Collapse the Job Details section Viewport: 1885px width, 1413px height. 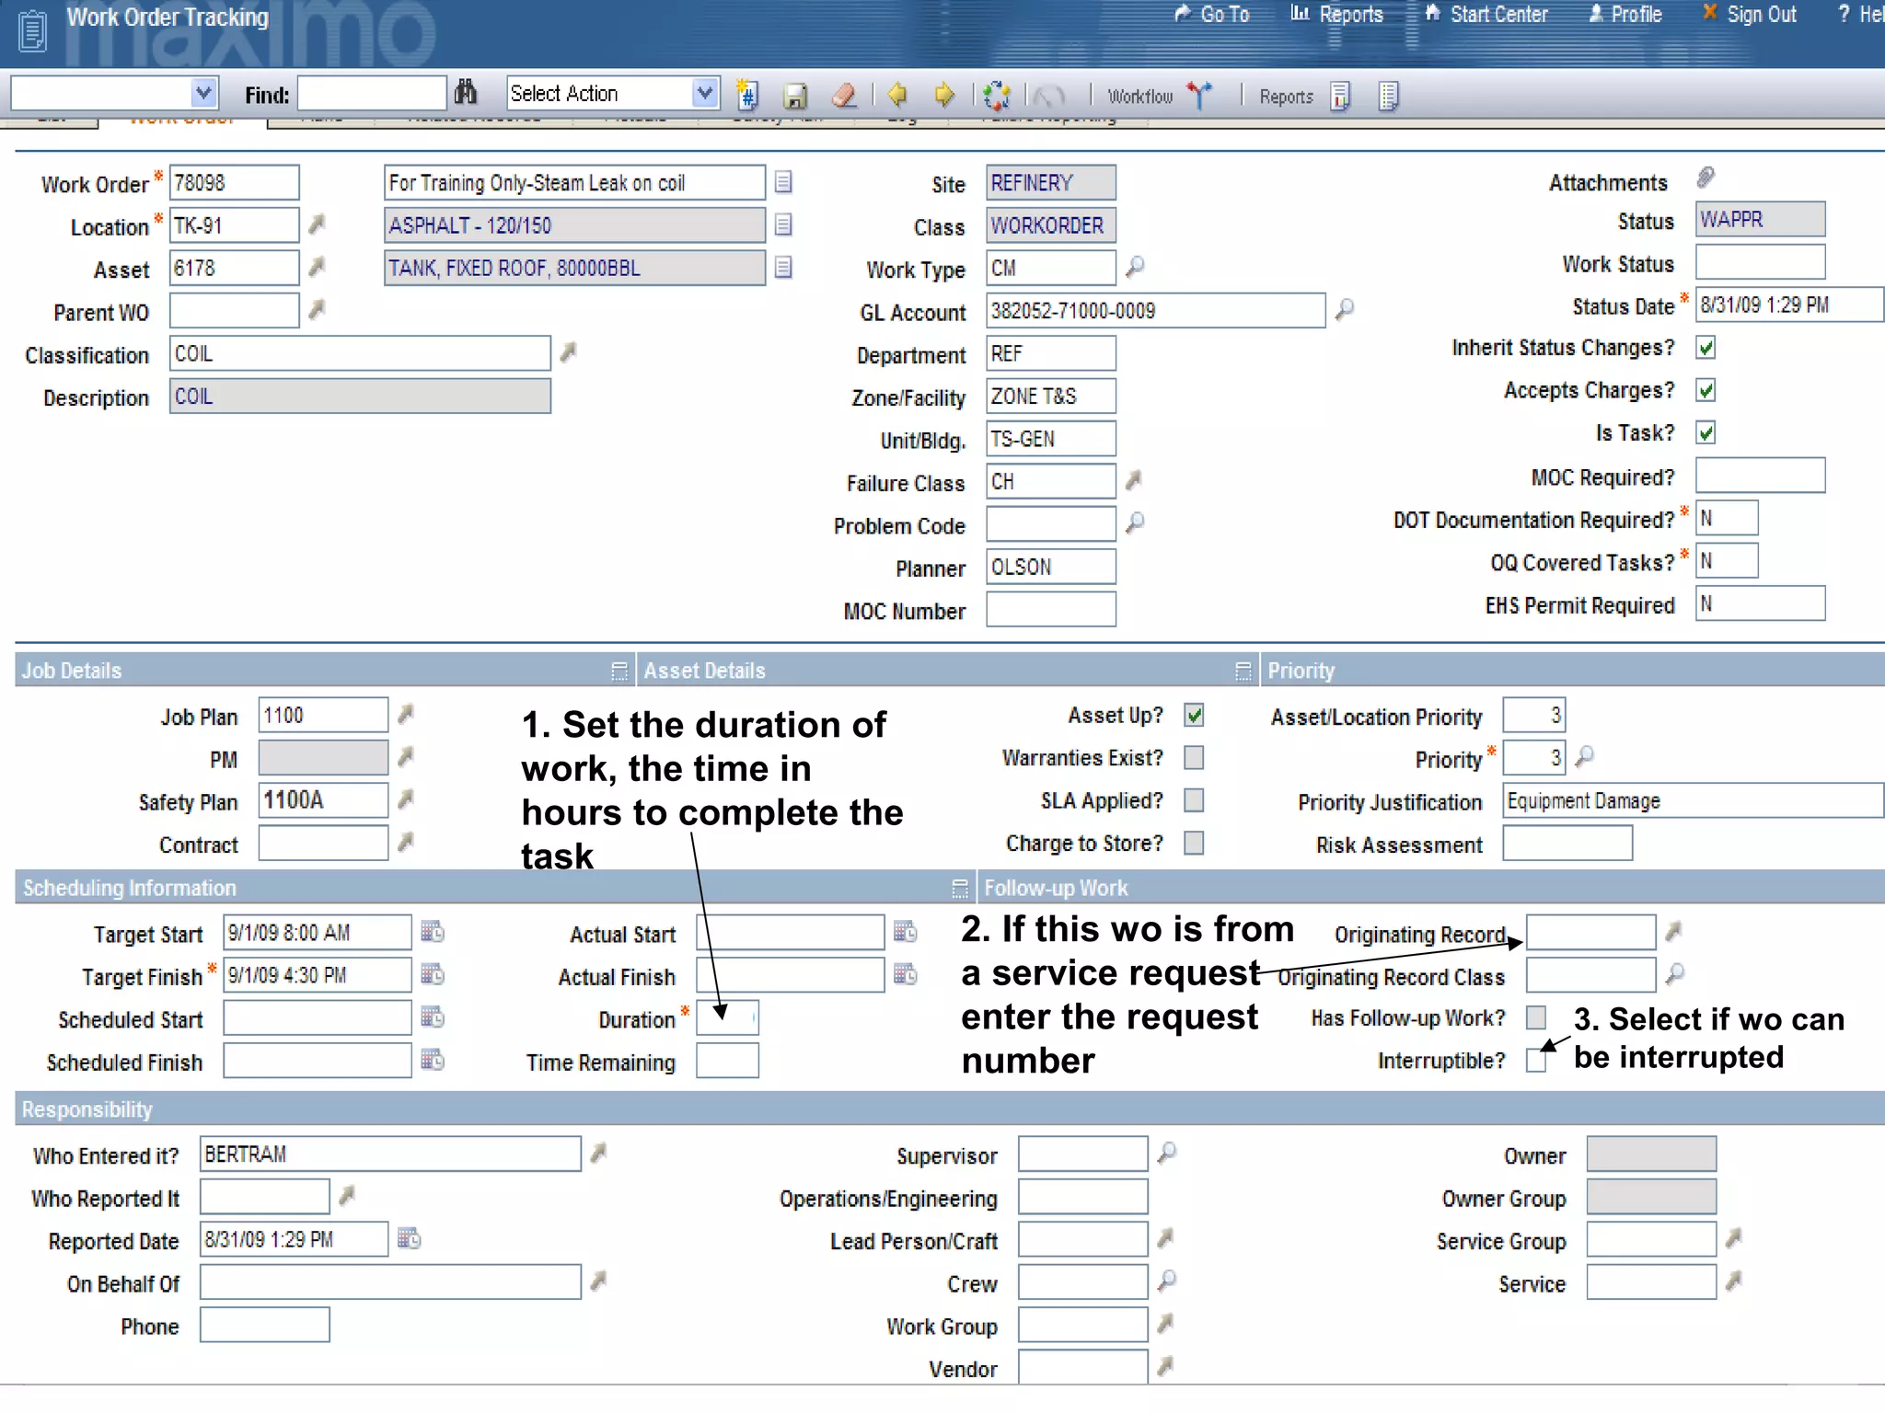[x=619, y=671]
